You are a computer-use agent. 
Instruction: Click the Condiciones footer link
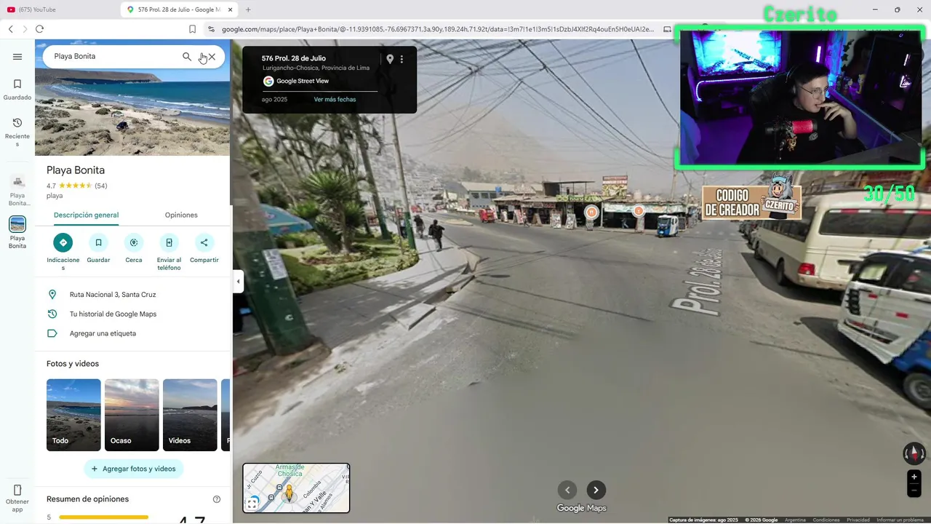(826, 520)
